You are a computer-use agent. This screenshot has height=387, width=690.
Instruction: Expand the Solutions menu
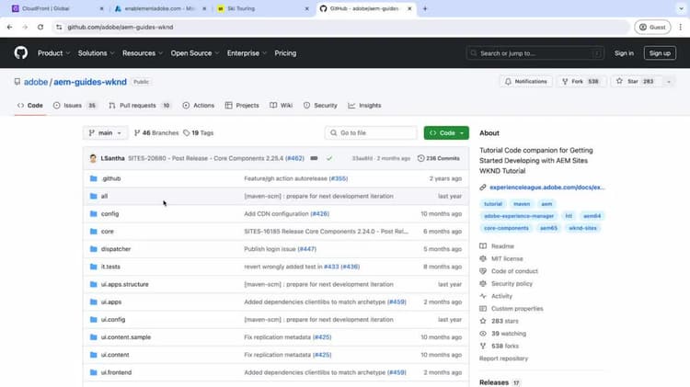point(96,52)
